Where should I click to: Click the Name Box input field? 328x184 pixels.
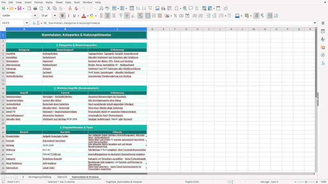pyautogui.click(x=13, y=23)
